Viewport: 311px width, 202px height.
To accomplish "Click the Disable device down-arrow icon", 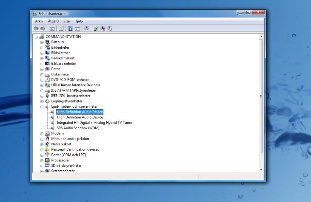I will click(110, 29).
